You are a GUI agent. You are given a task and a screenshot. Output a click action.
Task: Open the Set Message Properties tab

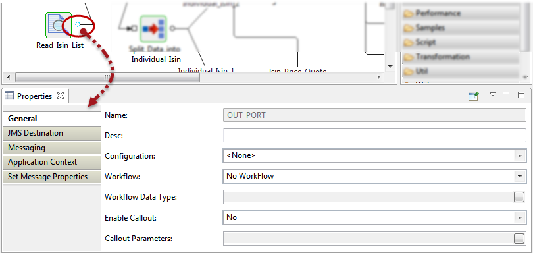tap(52, 177)
